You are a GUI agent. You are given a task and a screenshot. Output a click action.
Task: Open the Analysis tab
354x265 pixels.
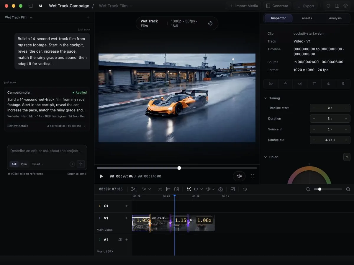(x=335, y=18)
